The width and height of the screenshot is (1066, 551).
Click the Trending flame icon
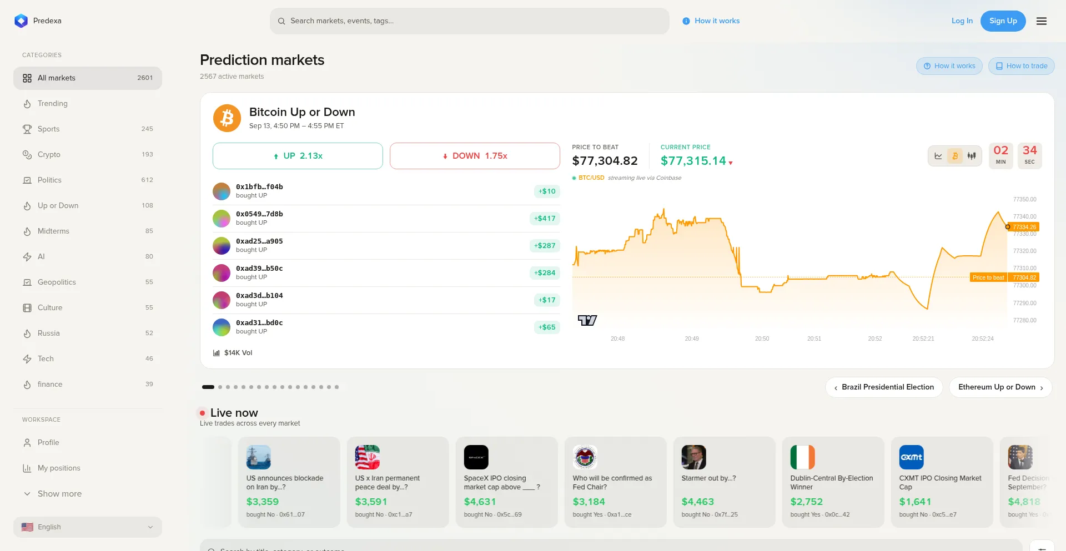27,104
